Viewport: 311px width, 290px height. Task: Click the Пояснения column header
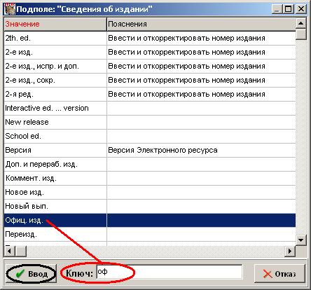click(201, 24)
